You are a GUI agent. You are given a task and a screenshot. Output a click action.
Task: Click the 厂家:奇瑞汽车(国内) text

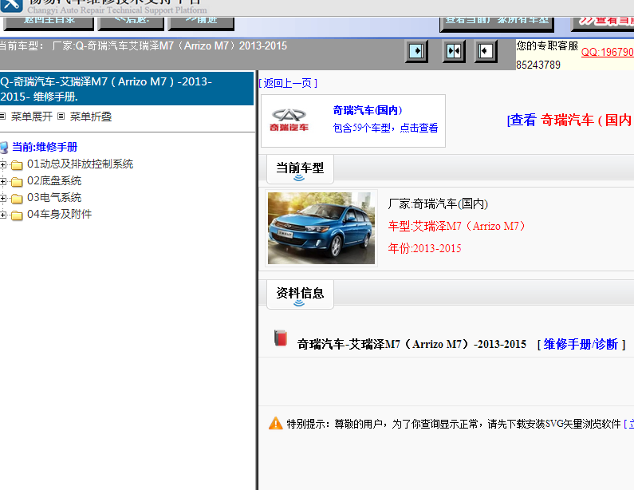(438, 204)
